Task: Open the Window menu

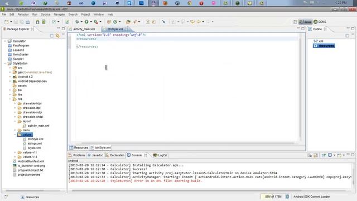Action: pyautogui.click(x=99, y=15)
